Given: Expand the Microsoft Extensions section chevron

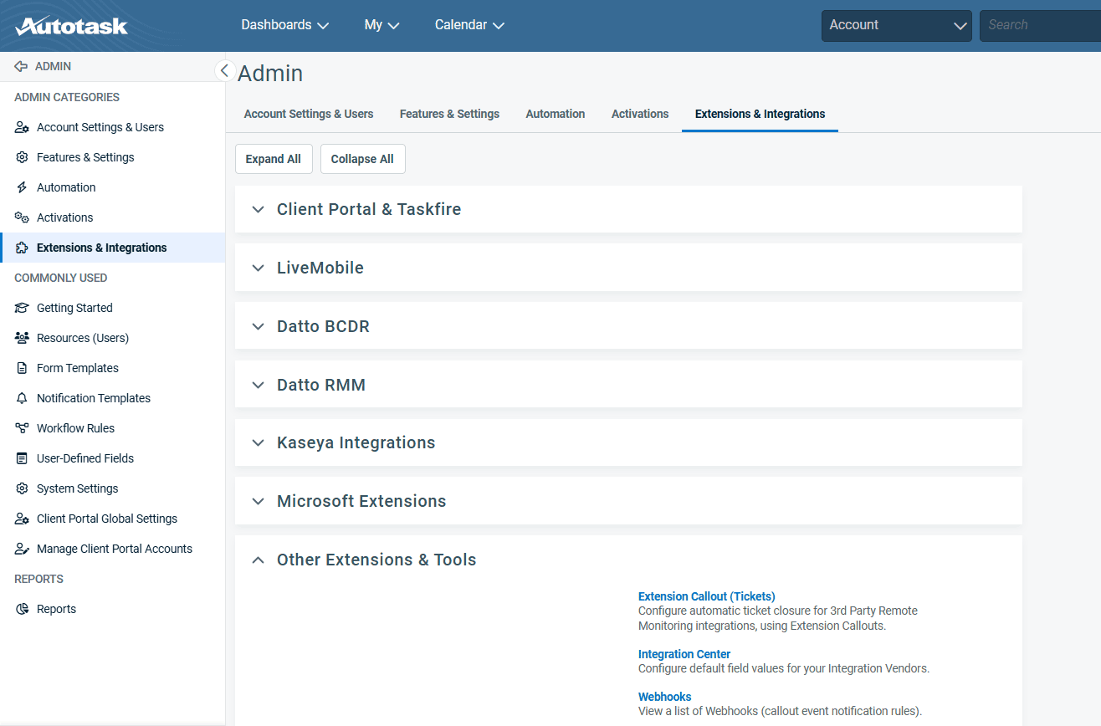Looking at the screenshot, I should [x=258, y=502].
